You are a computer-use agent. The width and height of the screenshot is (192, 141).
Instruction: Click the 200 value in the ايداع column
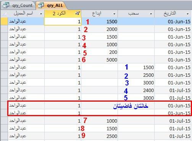coord(113,52)
